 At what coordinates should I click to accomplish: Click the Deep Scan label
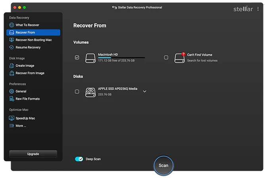(93, 159)
